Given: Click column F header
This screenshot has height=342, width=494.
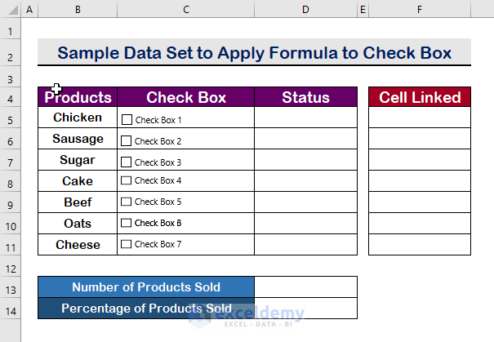Looking at the screenshot, I should pyautogui.click(x=419, y=10).
